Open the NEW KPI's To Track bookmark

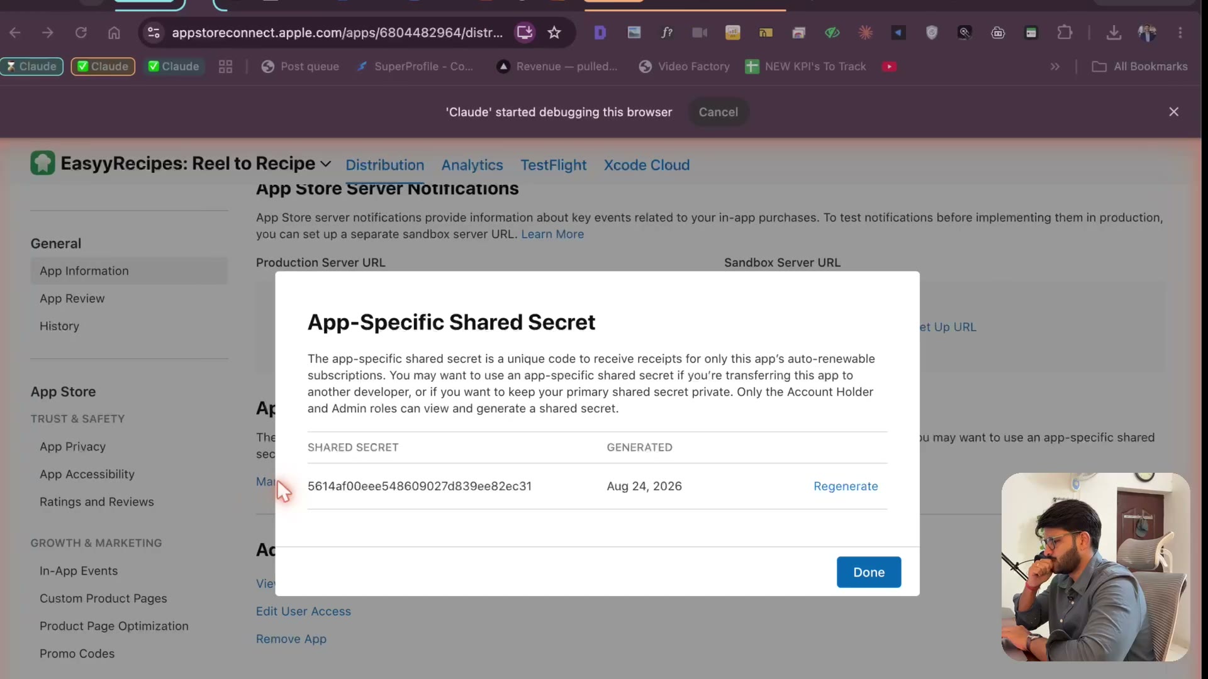805,67
